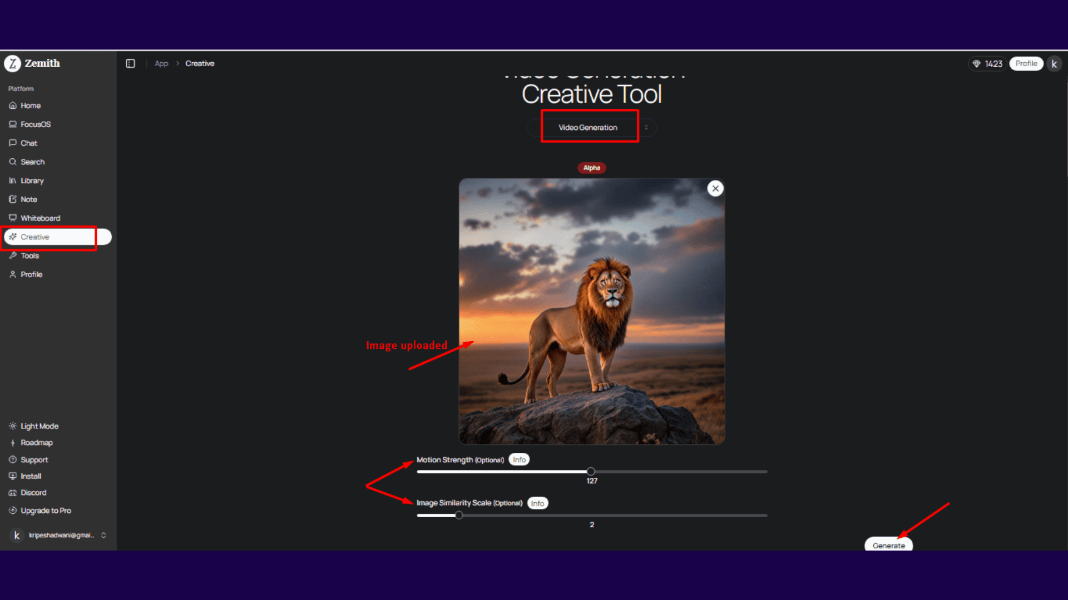Click the Motion Strength slider handle

[591, 472]
